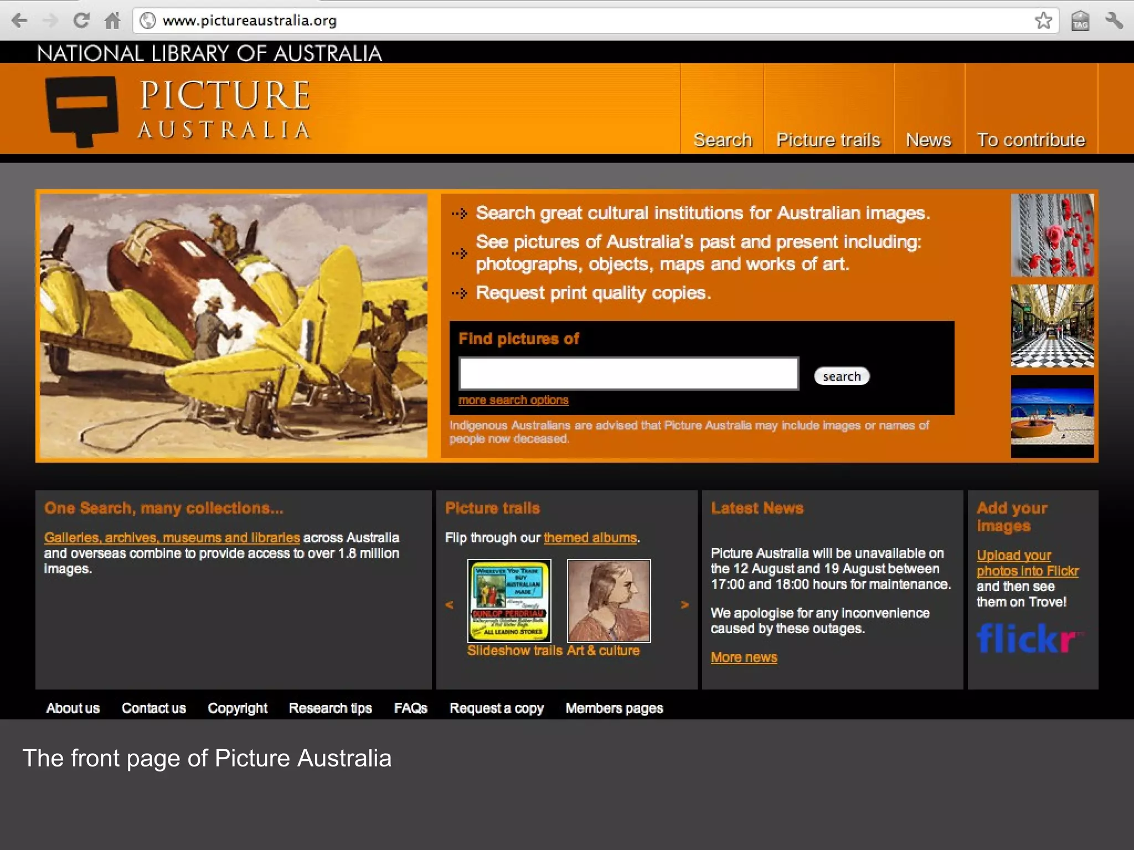Open Contact us footer link

(153, 708)
